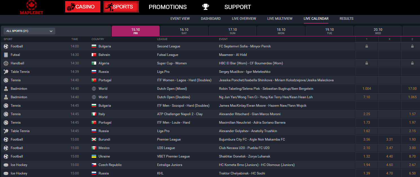The width and height of the screenshot is (420, 177).
Task: Click the MapleBet logo
Action: click(x=31, y=7)
